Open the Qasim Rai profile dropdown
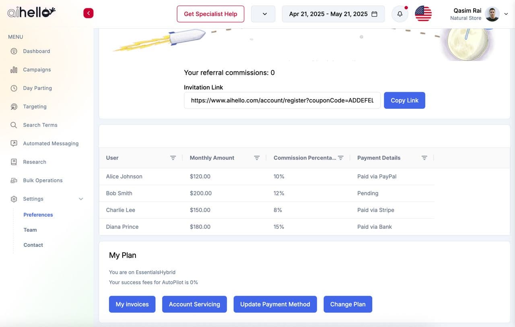 tap(506, 14)
